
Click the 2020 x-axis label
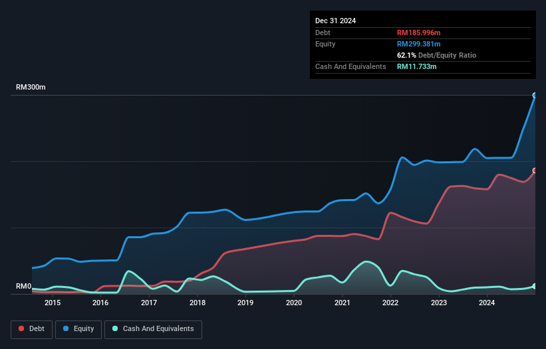click(x=294, y=303)
